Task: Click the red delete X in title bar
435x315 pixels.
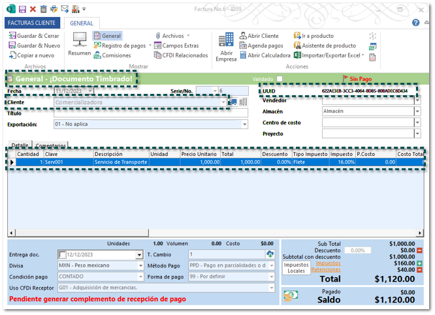Action: coord(33,9)
